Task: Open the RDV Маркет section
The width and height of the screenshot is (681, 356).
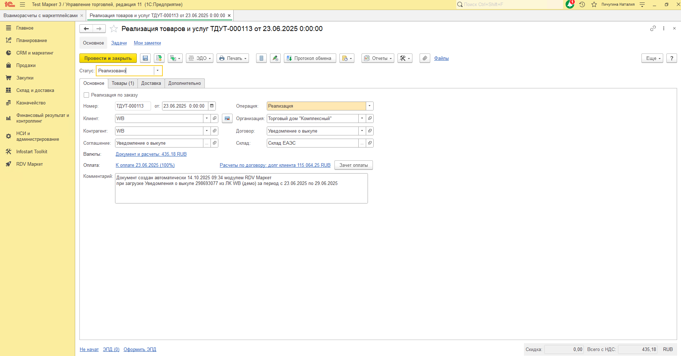Action: point(30,164)
